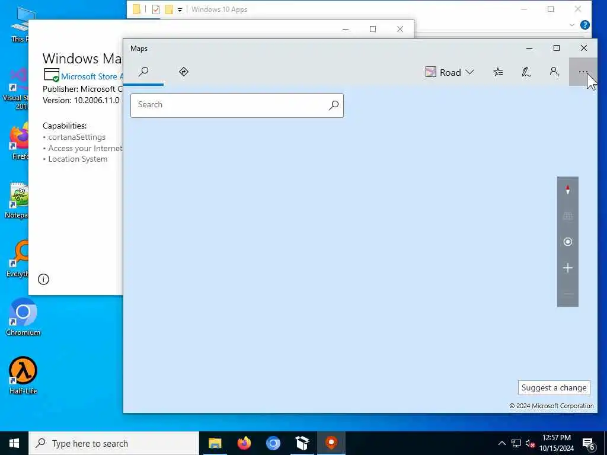The height and width of the screenshot is (455, 607).
Task: Click the properties checkmark icon in Explorer title bar
Action: (x=156, y=9)
